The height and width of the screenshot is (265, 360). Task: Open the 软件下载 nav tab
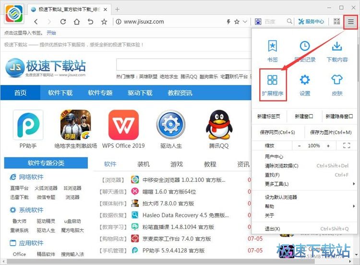[x=60, y=93]
